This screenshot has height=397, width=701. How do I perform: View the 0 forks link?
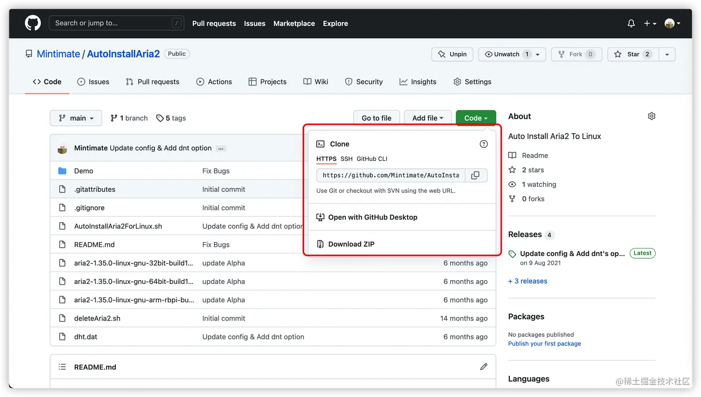[x=526, y=198]
